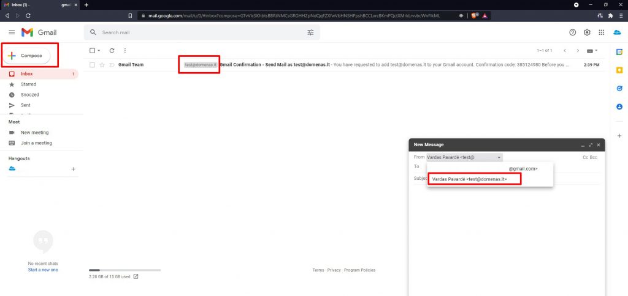
Task: Star the Gmail Team email
Action: [102, 65]
